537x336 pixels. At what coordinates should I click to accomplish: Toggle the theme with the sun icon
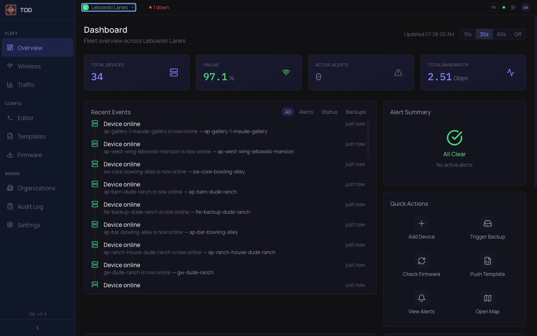click(x=513, y=7)
